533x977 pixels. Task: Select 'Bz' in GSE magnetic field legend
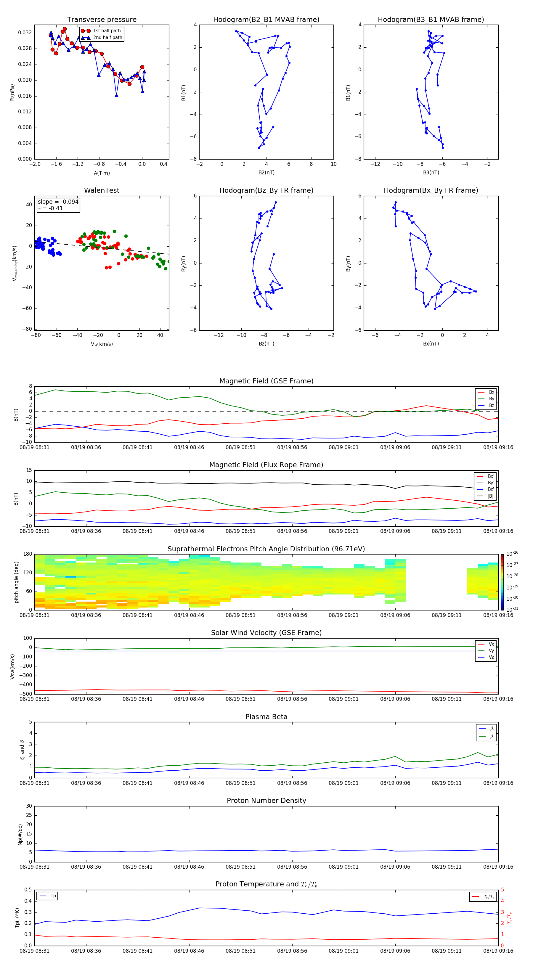pos(486,405)
